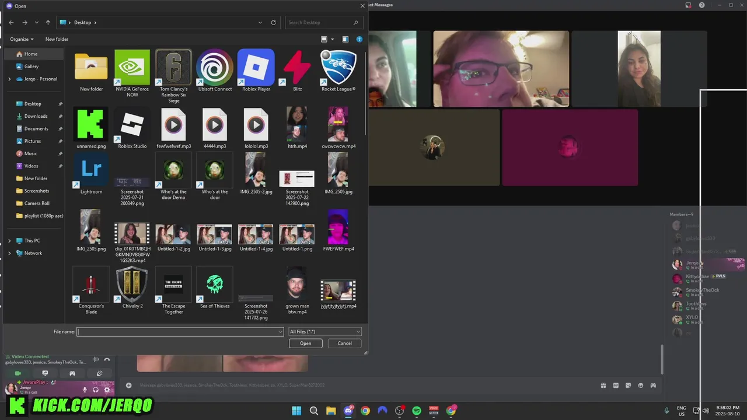This screenshot has width=747, height=420.
Task: Open File Explorer from the taskbar
Action: point(331,411)
